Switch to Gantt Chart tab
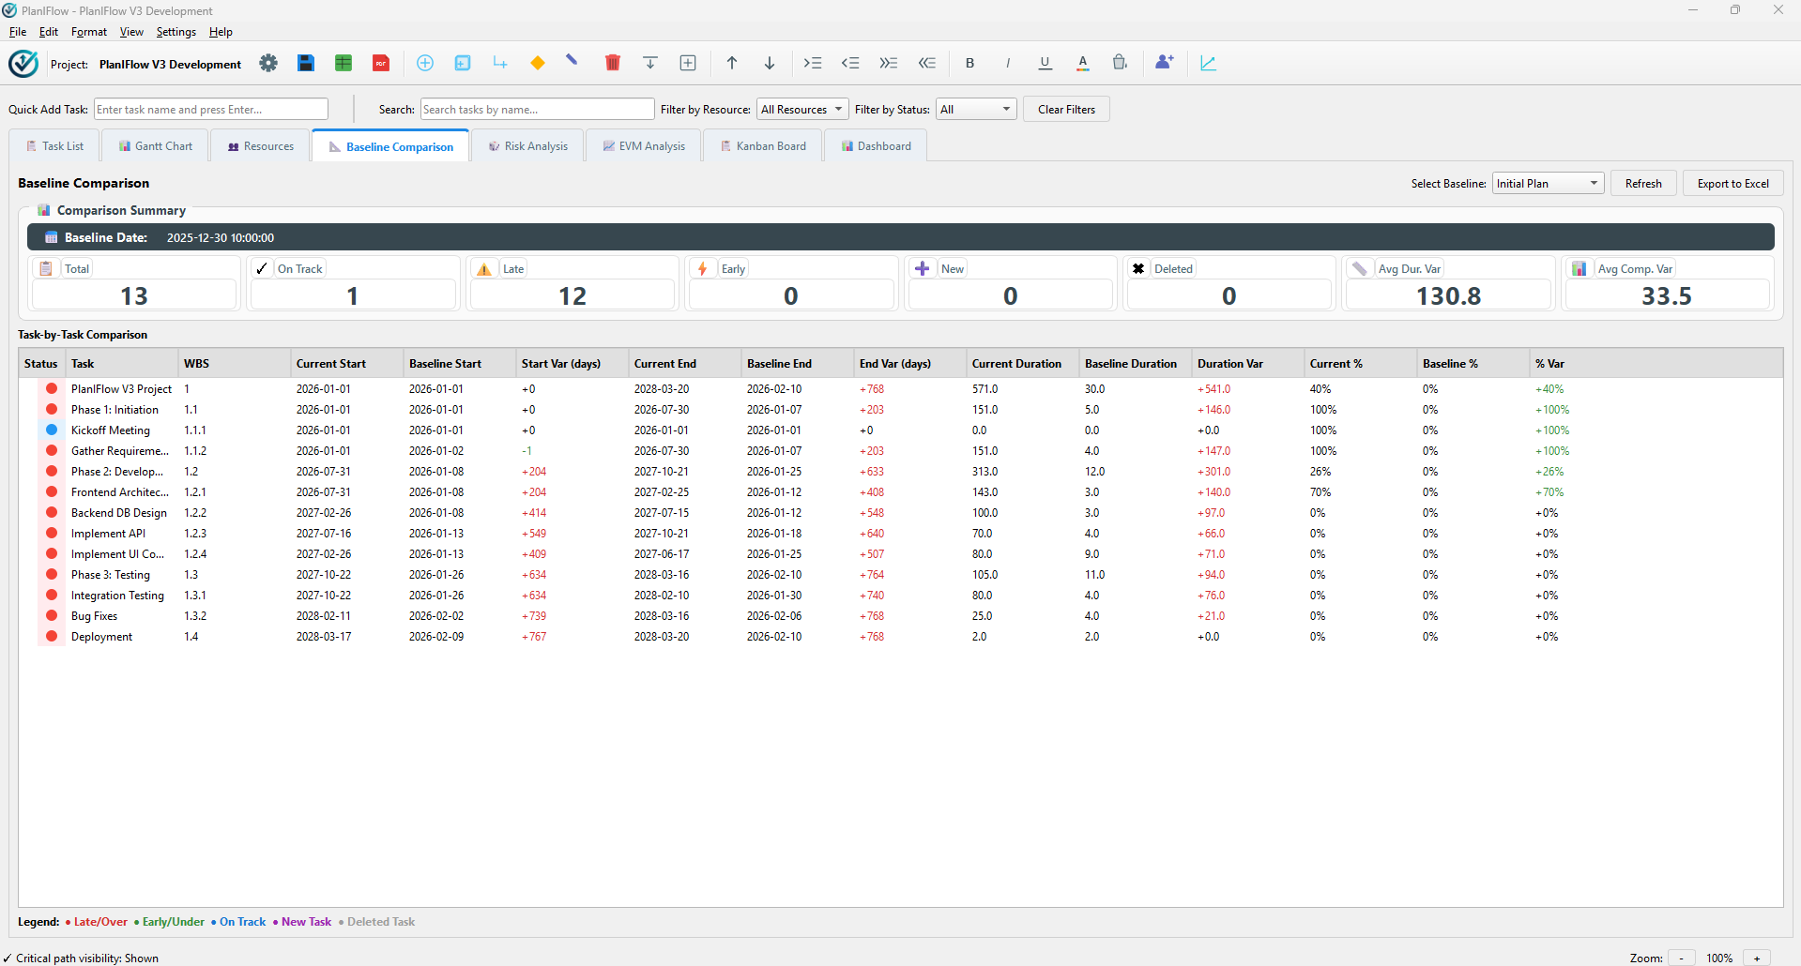Screen dimensions: 1801x966 click(x=155, y=146)
